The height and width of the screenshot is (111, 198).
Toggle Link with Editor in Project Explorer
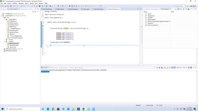(x=35, y=12)
